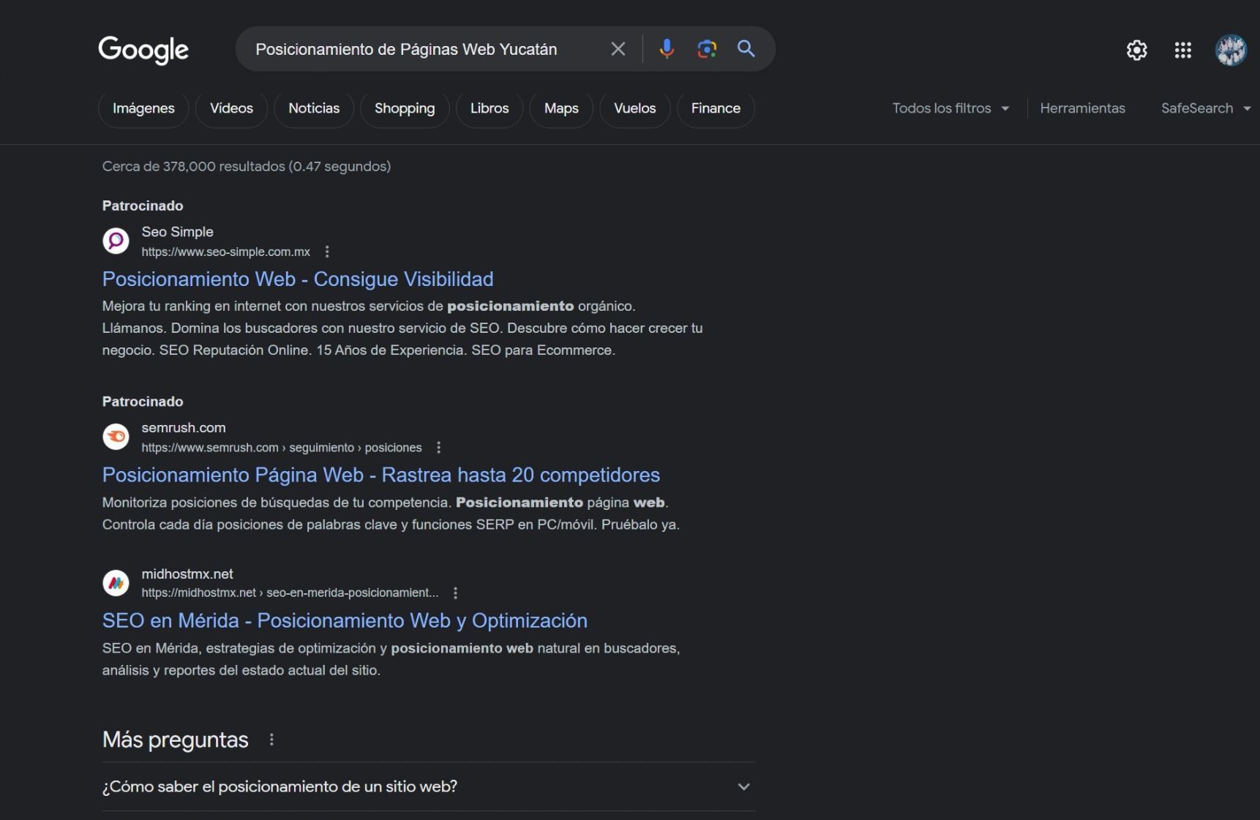Click Herramientas button
The width and height of the screenshot is (1260, 820).
[x=1082, y=108]
